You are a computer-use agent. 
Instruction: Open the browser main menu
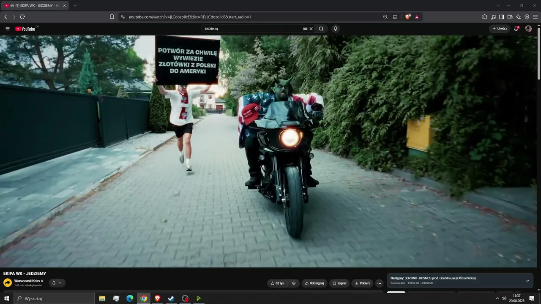coord(536,17)
